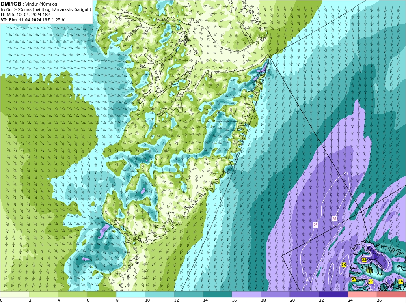Click the 18–20 m/s medium purple legend swatch
406x303 pixels.
coord(276,294)
